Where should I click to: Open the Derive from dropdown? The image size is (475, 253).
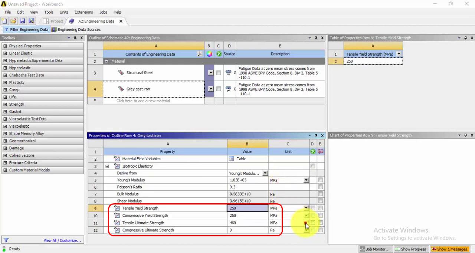265,173
